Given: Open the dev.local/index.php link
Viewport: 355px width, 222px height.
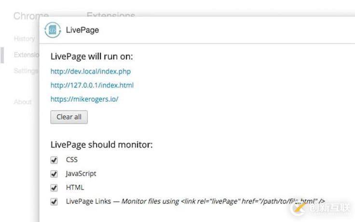Looking at the screenshot, I should (91, 71).
